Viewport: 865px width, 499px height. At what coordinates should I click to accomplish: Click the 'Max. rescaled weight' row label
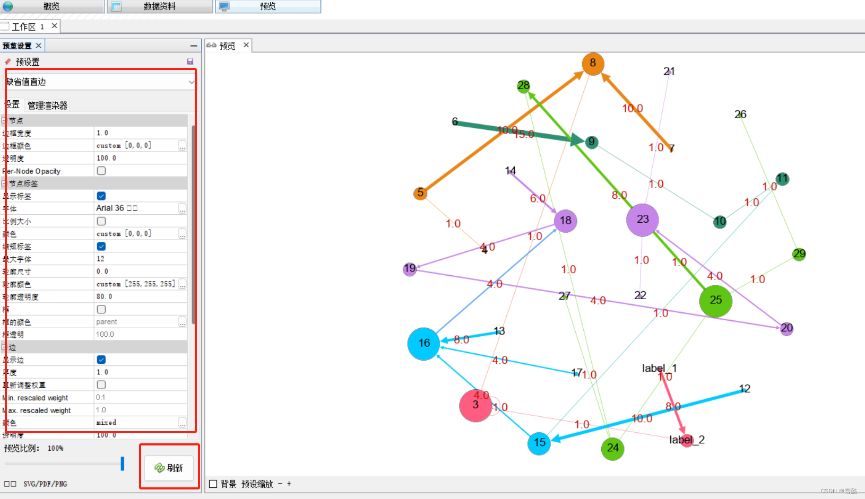point(37,410)
